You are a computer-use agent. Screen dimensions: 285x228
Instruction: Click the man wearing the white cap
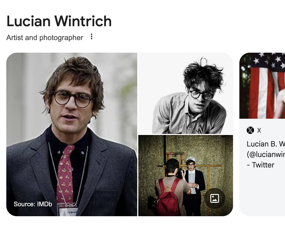[193, 183]
